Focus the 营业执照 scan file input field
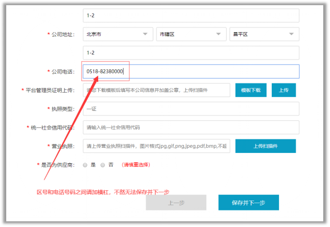This screenshot has height=227, width=330. pos(156,146)
